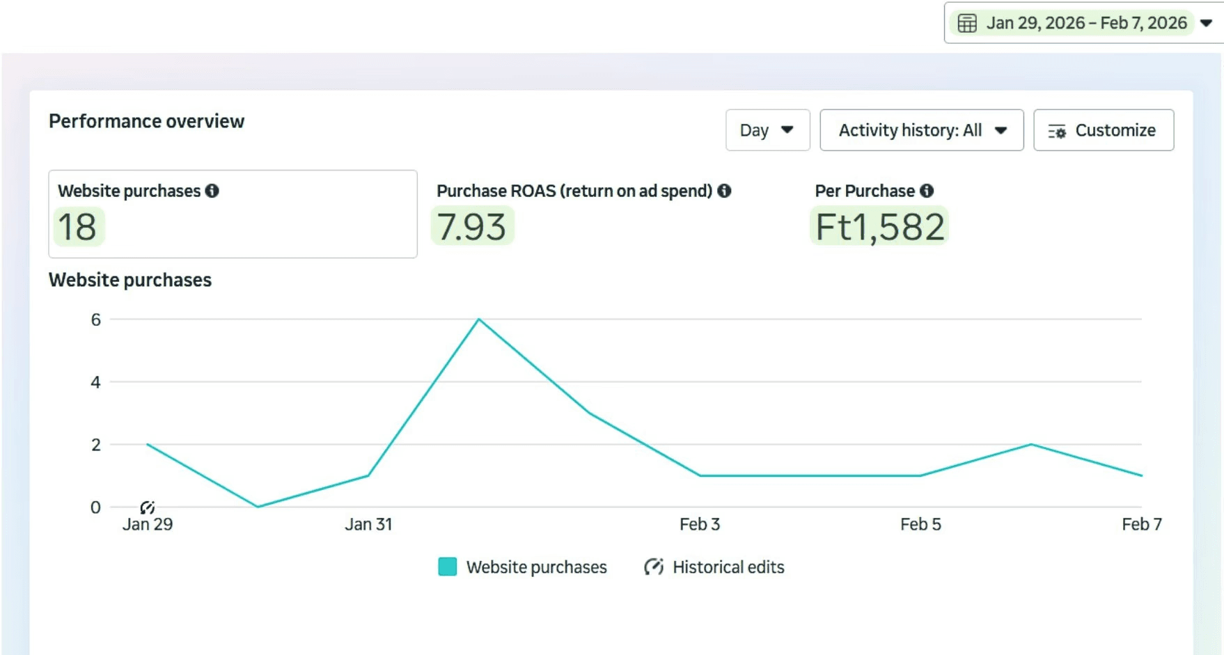Image resolution: width=1224 pixels, height=655 pixels.
Task: Toggle Website purchases series in legend
Action: [x=523, y=567]
